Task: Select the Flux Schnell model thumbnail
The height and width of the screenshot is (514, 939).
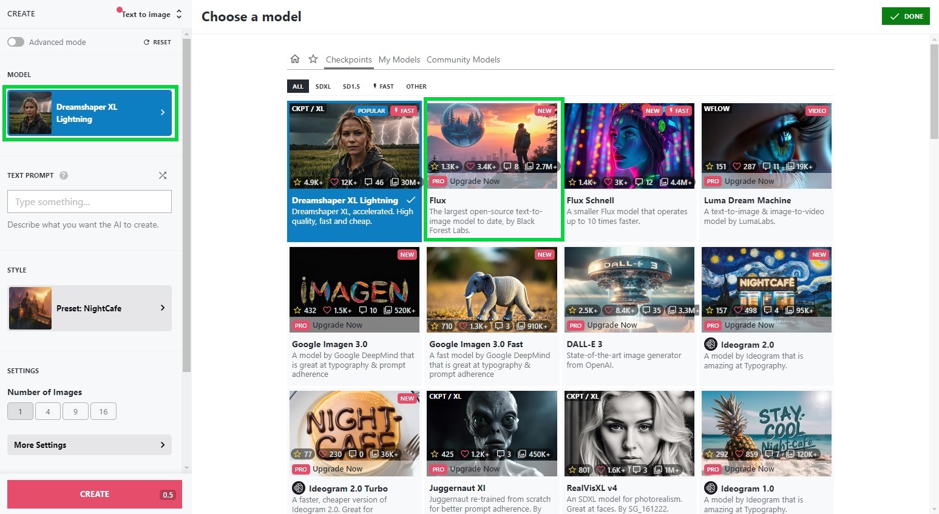Action: (629, 146)
